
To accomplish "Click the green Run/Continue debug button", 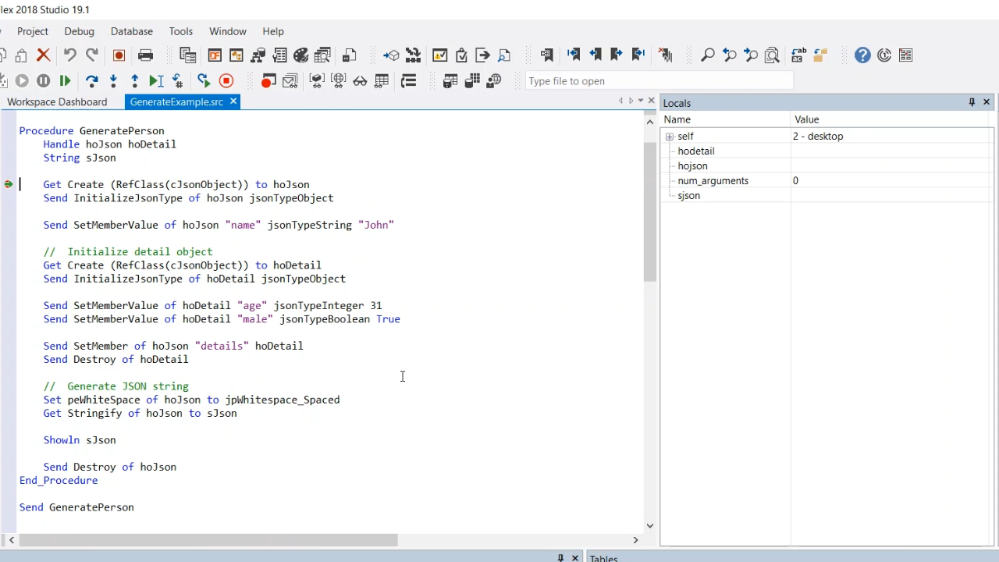I will coord(65,81).
